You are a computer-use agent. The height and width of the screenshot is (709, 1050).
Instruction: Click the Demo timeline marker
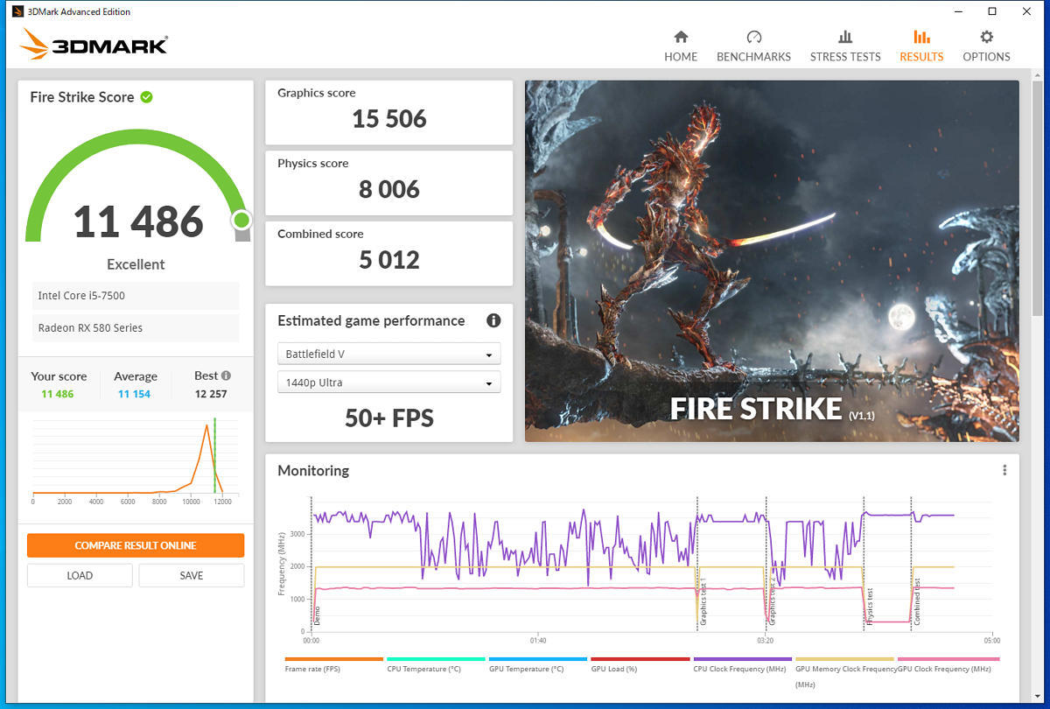coord(317,614)
